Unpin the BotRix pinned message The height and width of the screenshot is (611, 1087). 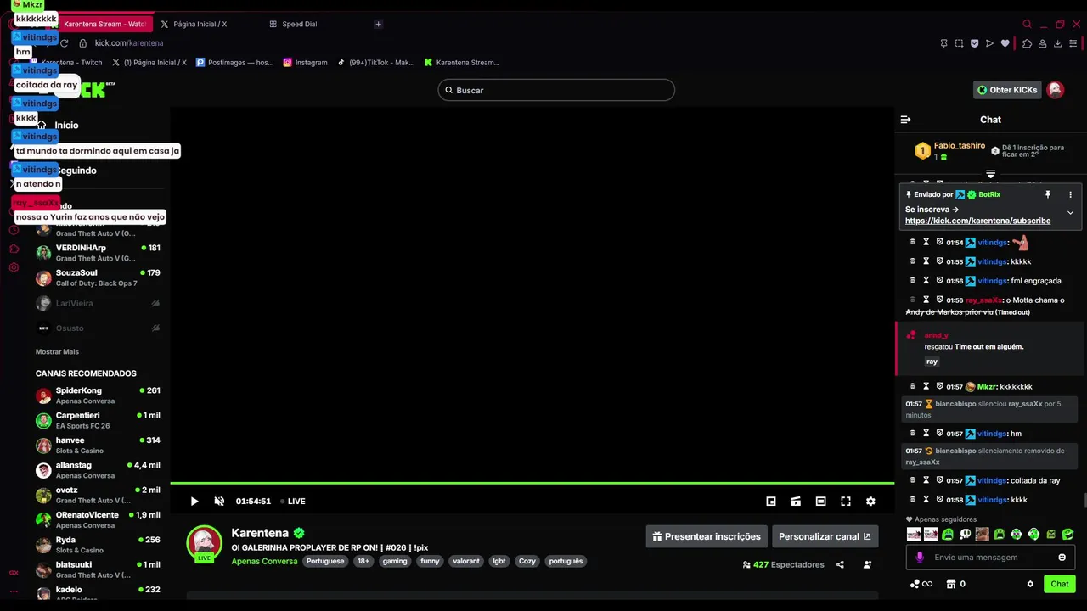tap(1048, 194)
